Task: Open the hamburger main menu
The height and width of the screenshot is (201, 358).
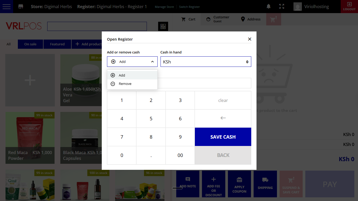Action: click(x=6, y=7)
